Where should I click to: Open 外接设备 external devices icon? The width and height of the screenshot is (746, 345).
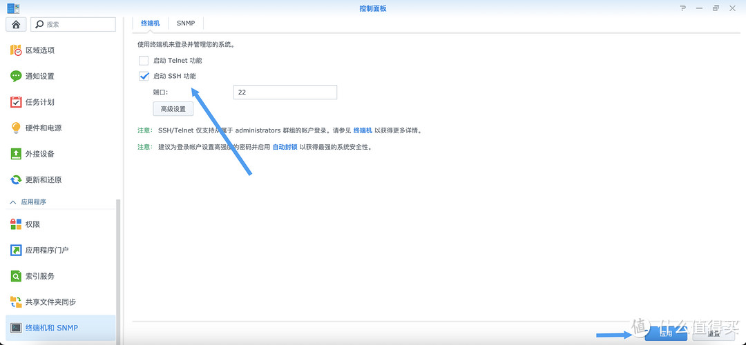pyautogui.click(x=16, y=154)
